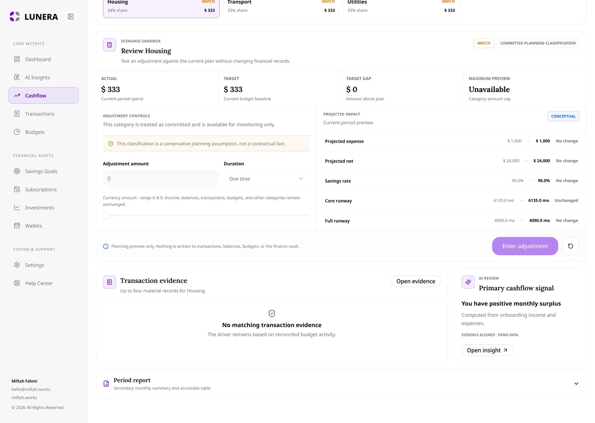The width and height of the screenshot is (595, 423).
Task: Click the Committed Planning Classification badge
Action: coord(538,43)
